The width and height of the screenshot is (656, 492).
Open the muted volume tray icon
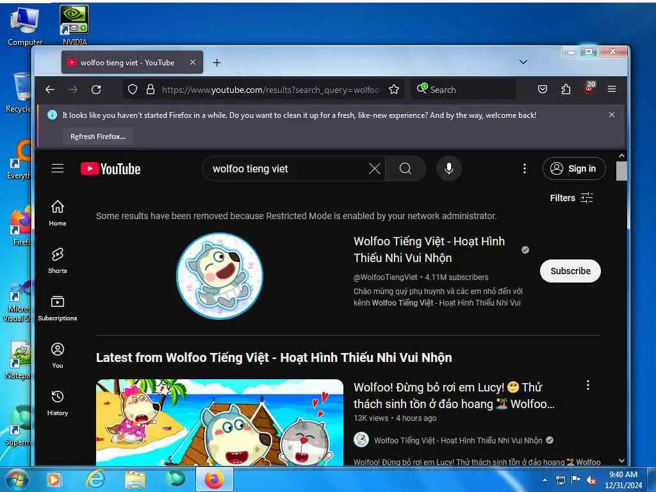[591, 480]
